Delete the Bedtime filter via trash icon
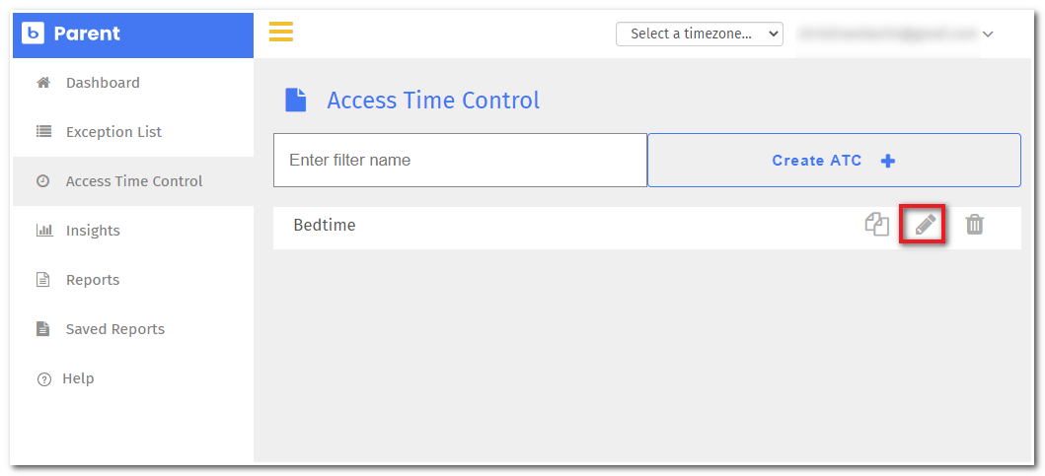1045x476 pixels. click(x=974, y=225)
